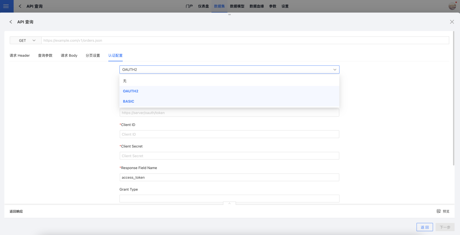The width and height of the screenshot is (460, 235).
Task: Click the 下一步 button
Action: tap(445, 227)
